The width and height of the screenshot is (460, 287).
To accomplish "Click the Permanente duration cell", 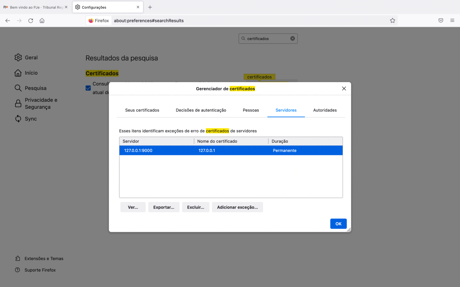I will (285, 150).
